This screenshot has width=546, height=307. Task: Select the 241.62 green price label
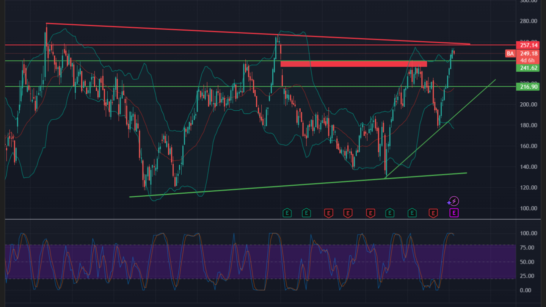pyautogui.click(x=529, y=68)
